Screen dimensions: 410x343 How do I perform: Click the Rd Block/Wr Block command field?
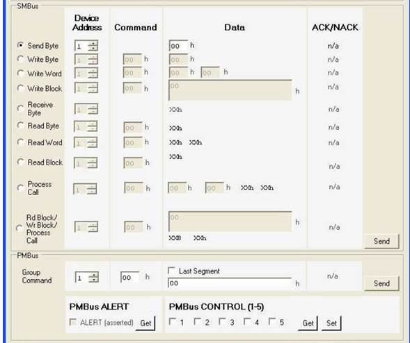[134, 227]
